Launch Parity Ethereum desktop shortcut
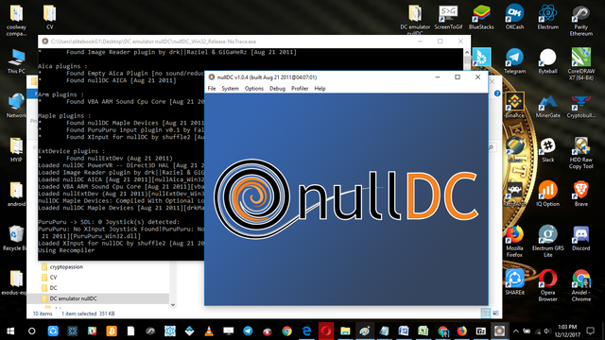 [581, 21]
